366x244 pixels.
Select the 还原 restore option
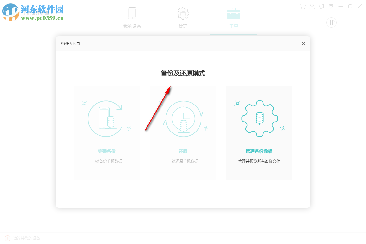click(183, 151)
